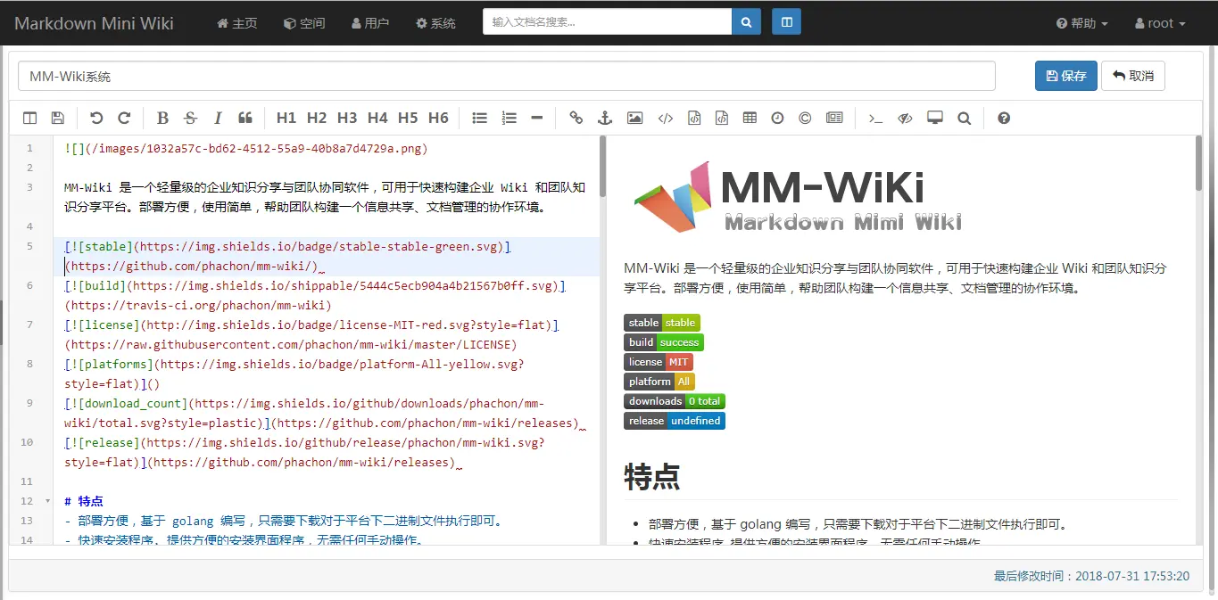Click the bold formatting icon

[x=162, y=118]
